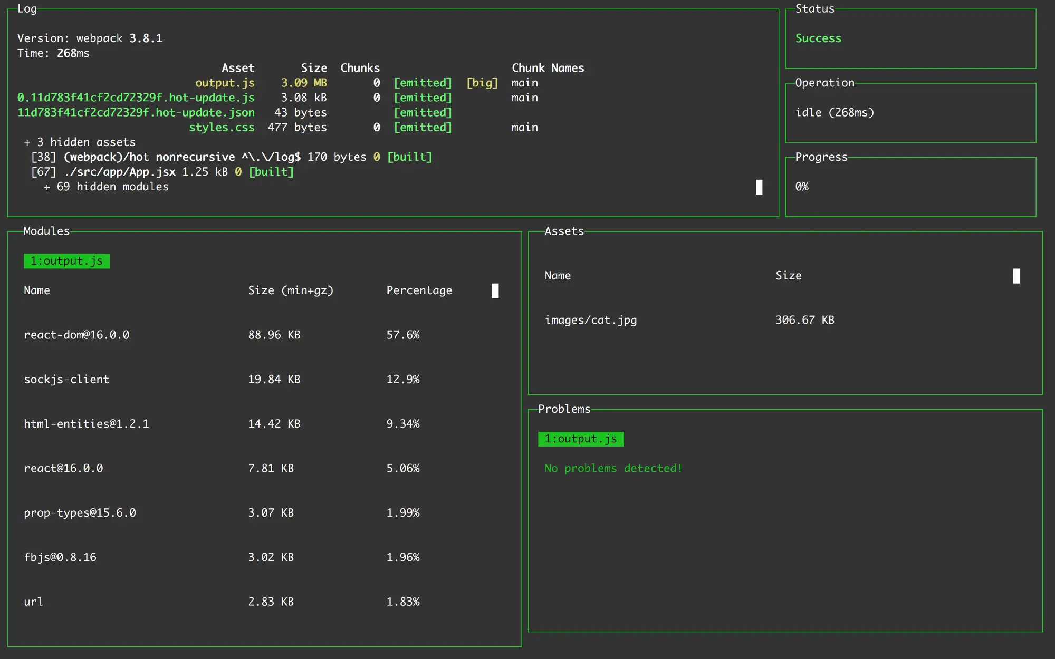Select the html-entities@1.2.1 module row
Screen dimensions: 1055x659
[87, 423]
